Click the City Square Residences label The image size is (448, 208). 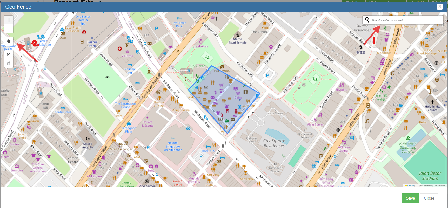(274, 143)
